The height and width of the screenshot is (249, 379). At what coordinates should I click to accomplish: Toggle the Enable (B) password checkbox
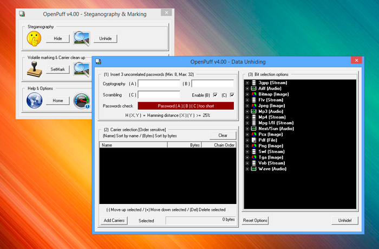[215, 95]
